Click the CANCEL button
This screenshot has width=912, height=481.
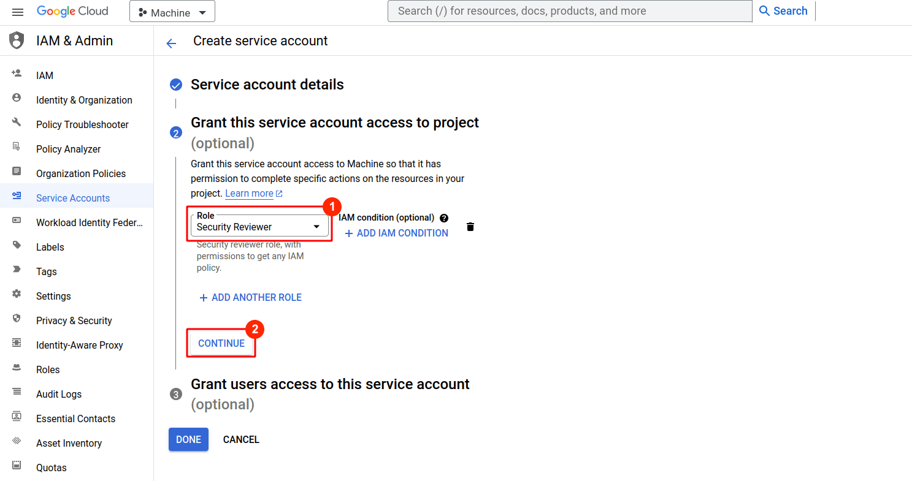(x=241, y=439)
